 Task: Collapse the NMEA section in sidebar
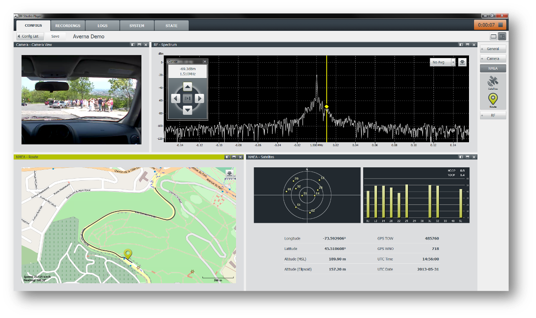(492, 68)
